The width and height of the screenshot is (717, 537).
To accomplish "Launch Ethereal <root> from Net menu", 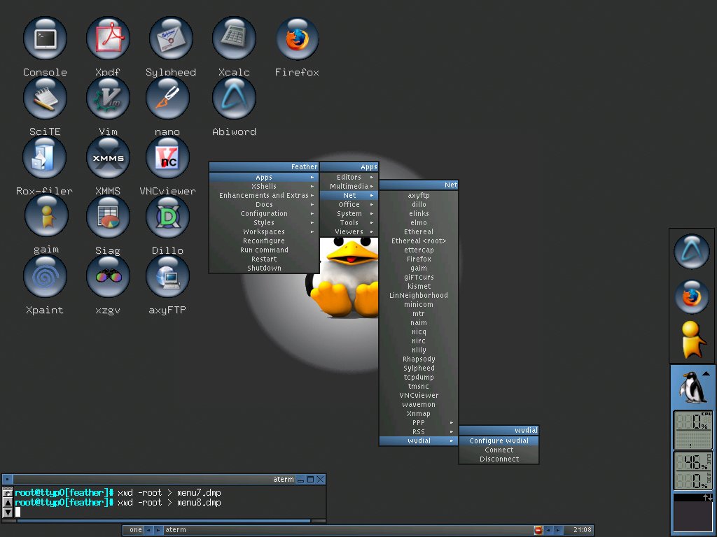I will click(x=419, y=241).
